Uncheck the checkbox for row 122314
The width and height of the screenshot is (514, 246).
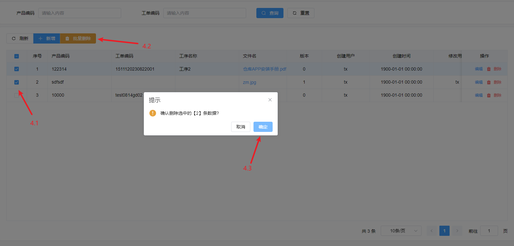click(17, 69)
